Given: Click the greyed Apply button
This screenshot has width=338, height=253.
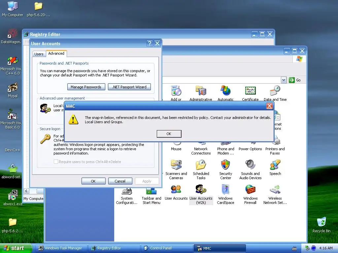Looking at the screenshot, I should click(147, 181).
